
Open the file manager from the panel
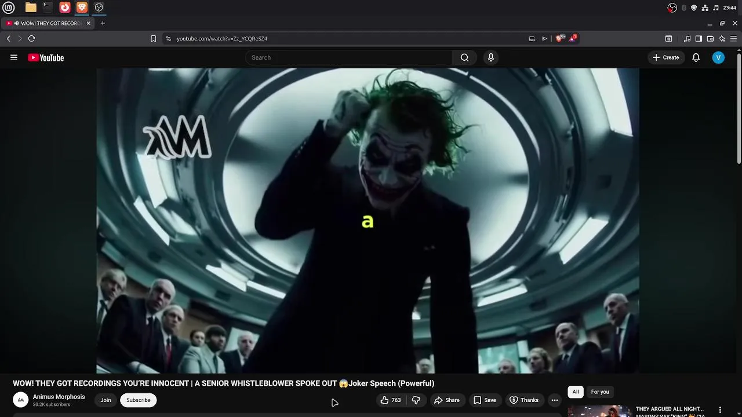pos(31,8)
